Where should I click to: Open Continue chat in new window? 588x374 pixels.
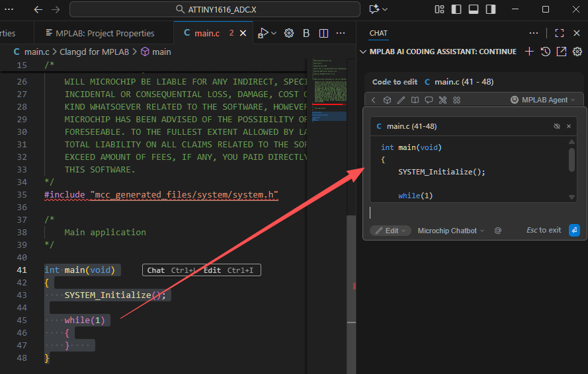(561, 52)
